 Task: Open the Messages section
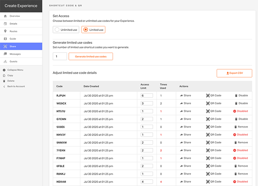pyautogui.click(x=21, y=54)
